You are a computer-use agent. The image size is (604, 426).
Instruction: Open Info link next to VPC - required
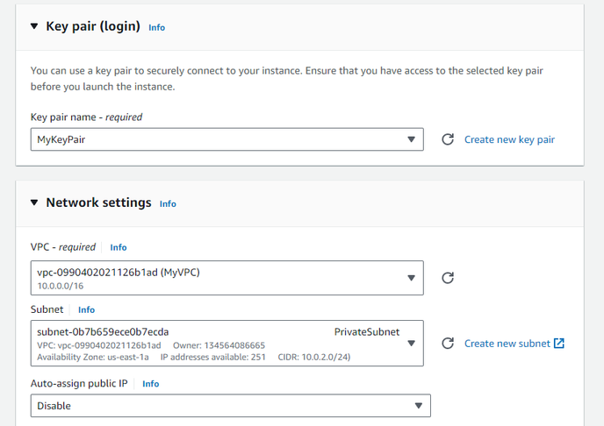point(119,247)
